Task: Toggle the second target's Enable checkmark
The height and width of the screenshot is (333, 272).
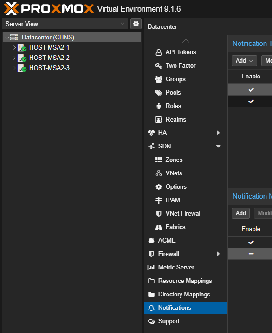Action: point(251,101)
